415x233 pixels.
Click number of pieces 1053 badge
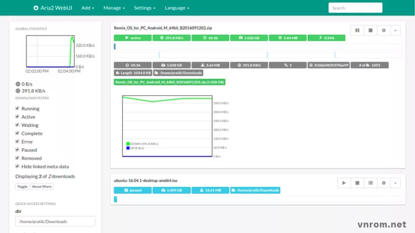pos(369,65)
